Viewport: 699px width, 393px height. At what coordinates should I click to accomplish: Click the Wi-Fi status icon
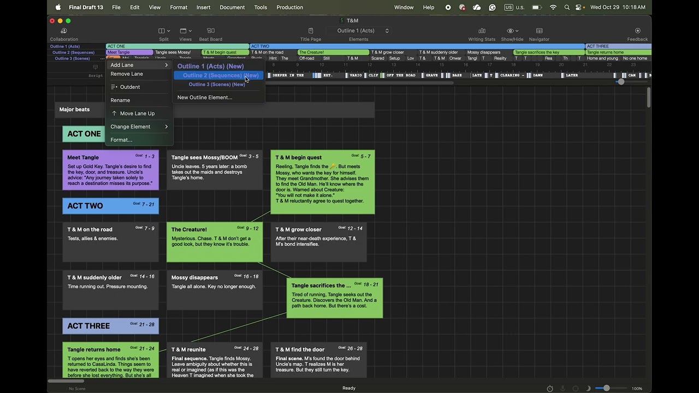pos(553,7)
